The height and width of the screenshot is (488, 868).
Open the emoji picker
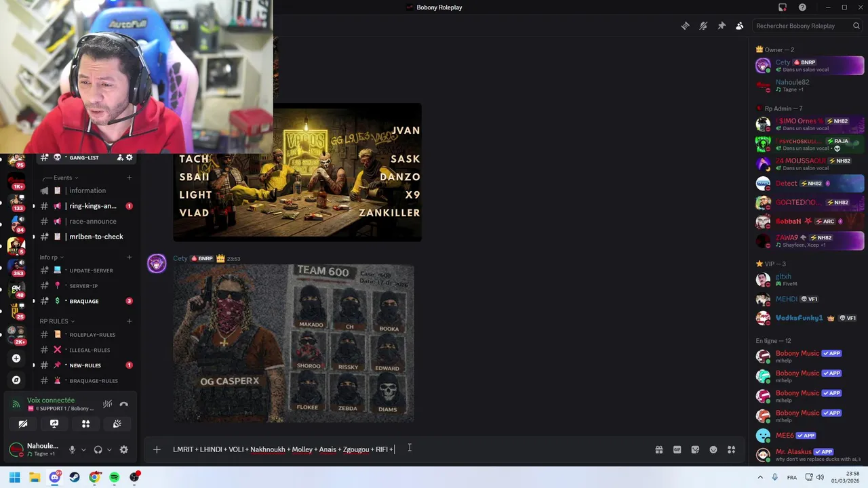713,449
